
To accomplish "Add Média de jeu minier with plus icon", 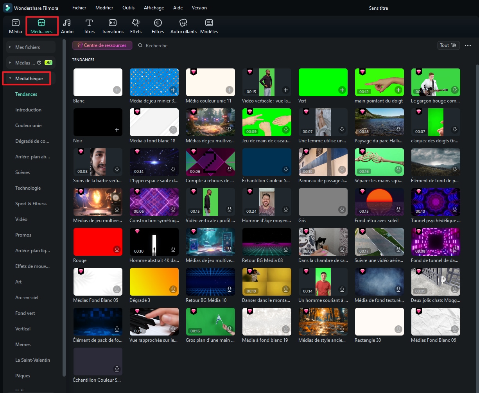I will pos(173,90).
